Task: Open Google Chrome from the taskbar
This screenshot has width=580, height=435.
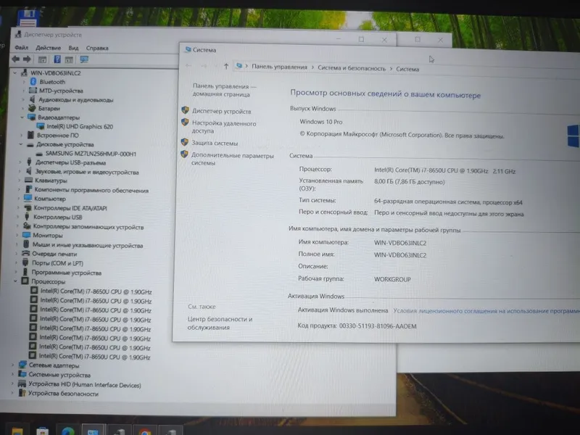Action: coord(145,431)
